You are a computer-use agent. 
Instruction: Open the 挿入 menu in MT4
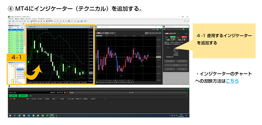(x=22, y=19)
